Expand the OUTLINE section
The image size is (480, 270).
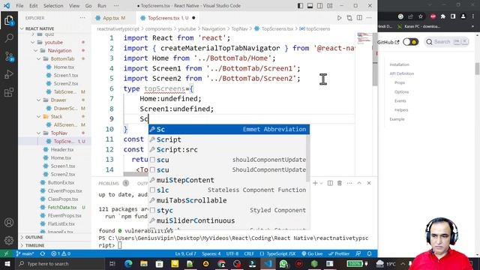34,237
